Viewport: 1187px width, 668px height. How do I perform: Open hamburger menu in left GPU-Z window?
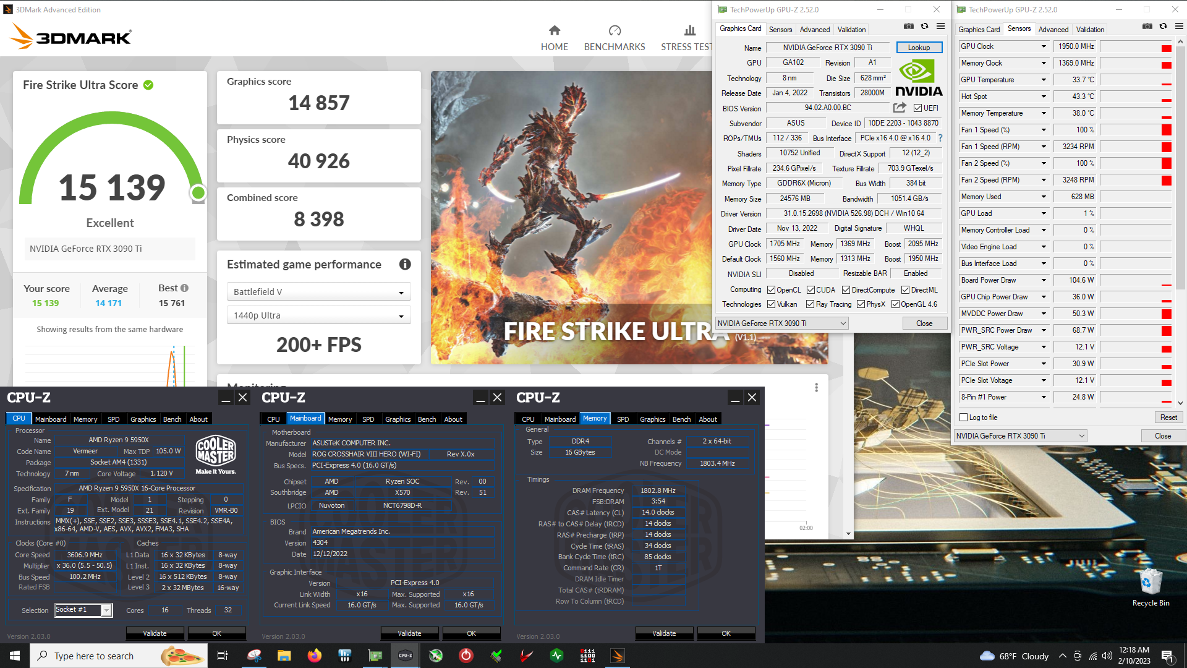[940, 27]
